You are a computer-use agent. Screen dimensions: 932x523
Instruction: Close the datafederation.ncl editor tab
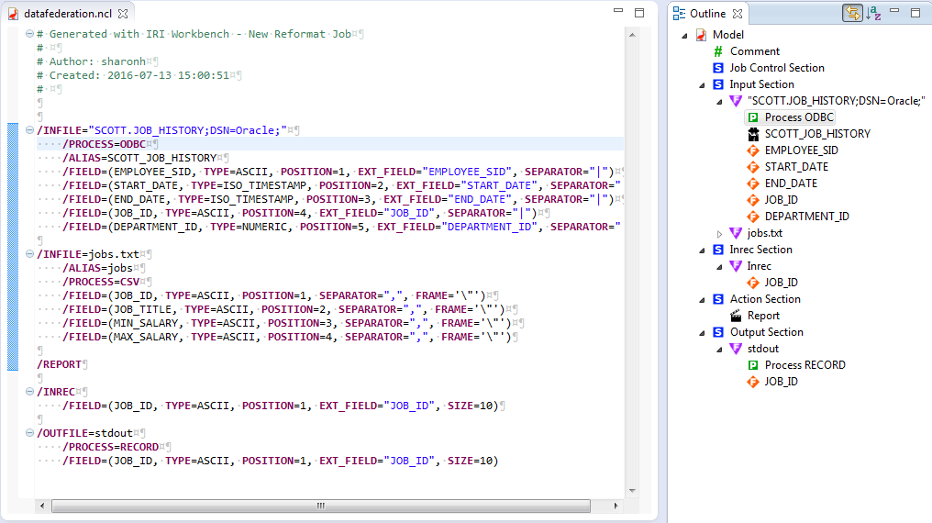tap(122, 14)
